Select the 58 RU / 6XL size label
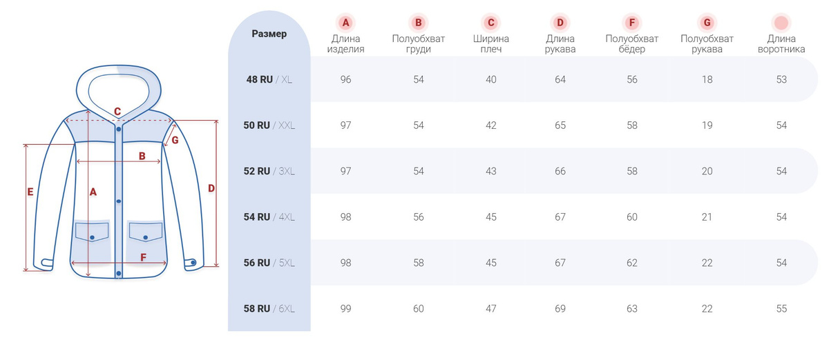829x353 pixels. click(269, 308)
